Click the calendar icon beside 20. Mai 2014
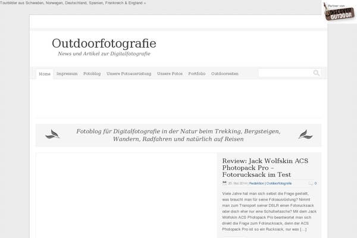The width and height of the screenshot is (357, 238). coord(224,183)
